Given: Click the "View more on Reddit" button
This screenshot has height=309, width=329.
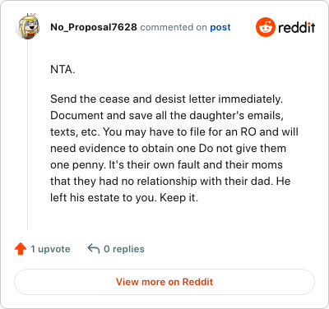Looking at the screenshot, I should 164,282.
